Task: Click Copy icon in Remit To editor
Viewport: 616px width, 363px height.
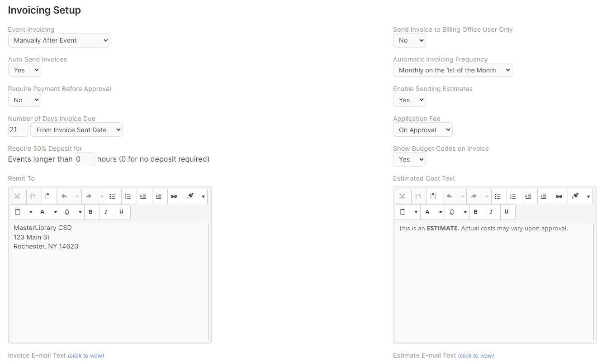Action: [x=33, y=196]
